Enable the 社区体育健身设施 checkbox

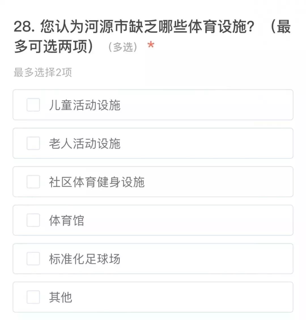tap(33, 182)
